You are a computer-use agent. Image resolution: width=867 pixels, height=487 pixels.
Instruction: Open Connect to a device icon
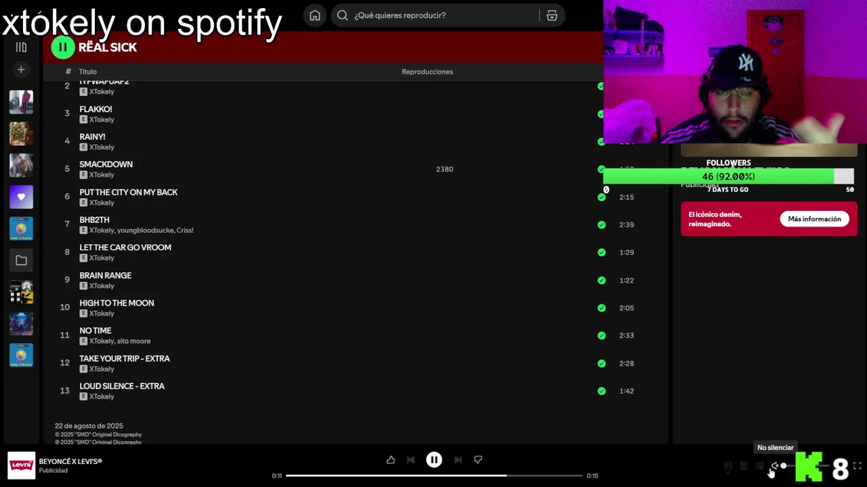[x=759, y=466]
